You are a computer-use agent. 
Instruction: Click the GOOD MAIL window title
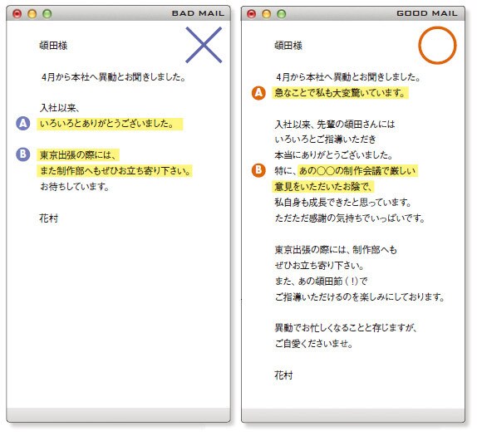point(427,13)
